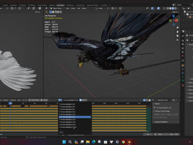Click the select box tool icon
The width and height of the screenshot is (193, 145).
(x=47, y=12)
